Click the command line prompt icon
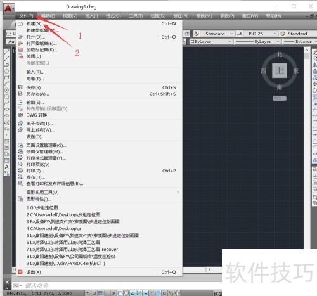Viewport: 317px width, 296px height. [16, 286]
